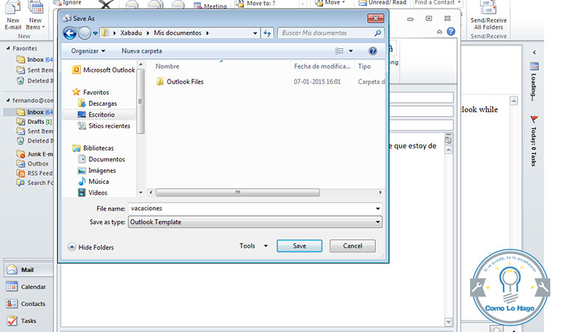Open Outbox folder in Outlook
Screen dimensions: 562x332
click(x=33, y=163)
